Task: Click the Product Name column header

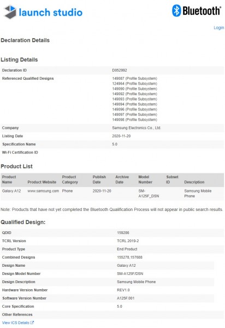Action: click(x=9, y=179)
